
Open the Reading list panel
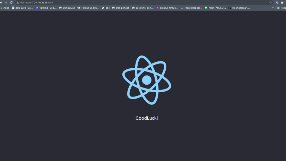[281, 8]
